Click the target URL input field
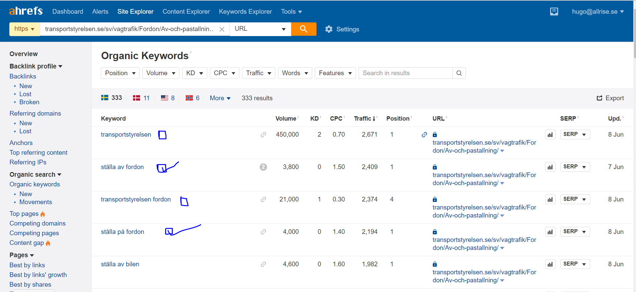This screenshot has width=636, height=292. pyautogui.click(x=129, y=29)
